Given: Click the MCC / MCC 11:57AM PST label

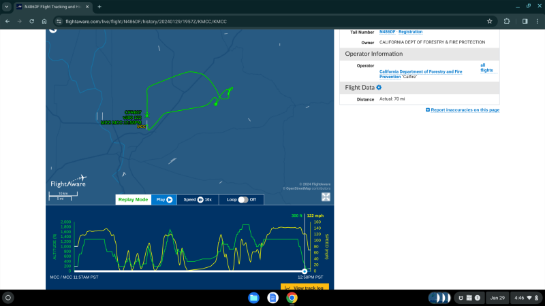Looking at the screenshot, I should click(x=74, y=277).
